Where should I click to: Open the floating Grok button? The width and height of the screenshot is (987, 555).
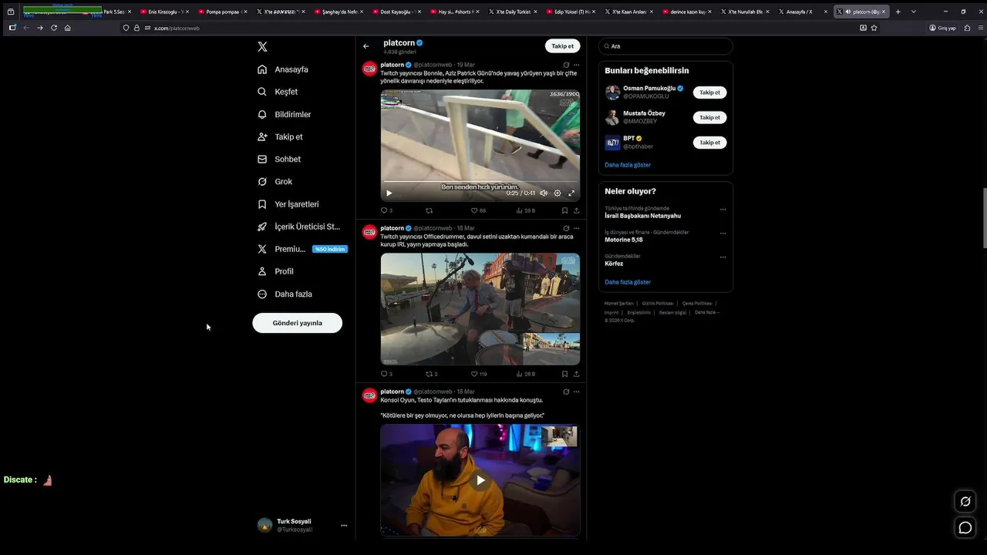coord(965,502)
